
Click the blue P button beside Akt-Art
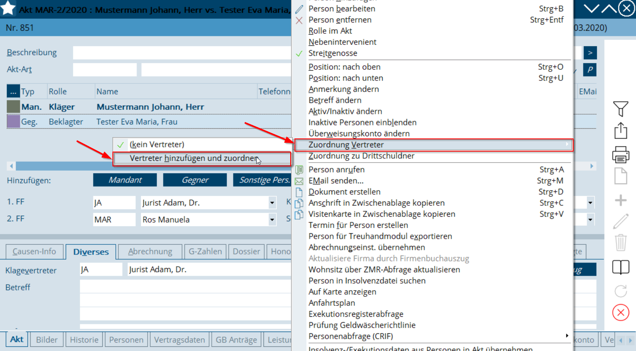[590, 69]
